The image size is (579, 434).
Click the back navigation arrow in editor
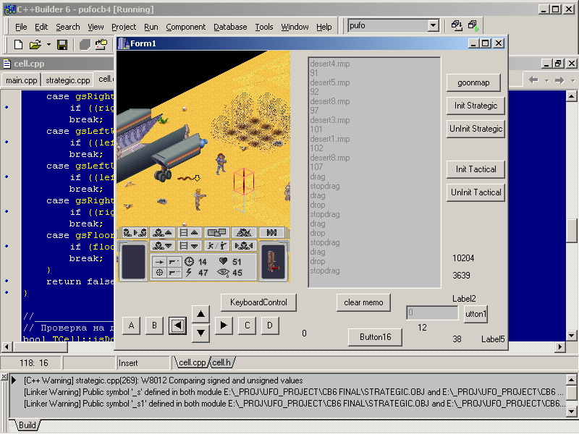click(x=533, y=80)
